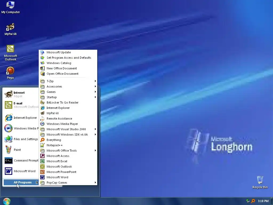Click the New Office Document icon

point(42,68)
